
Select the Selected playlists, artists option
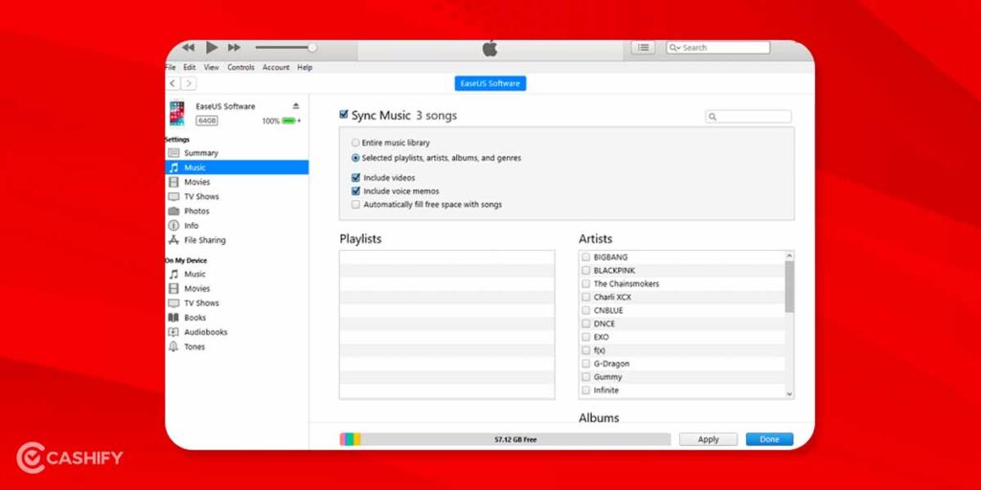pyautogui.click(x=355, y=158)
